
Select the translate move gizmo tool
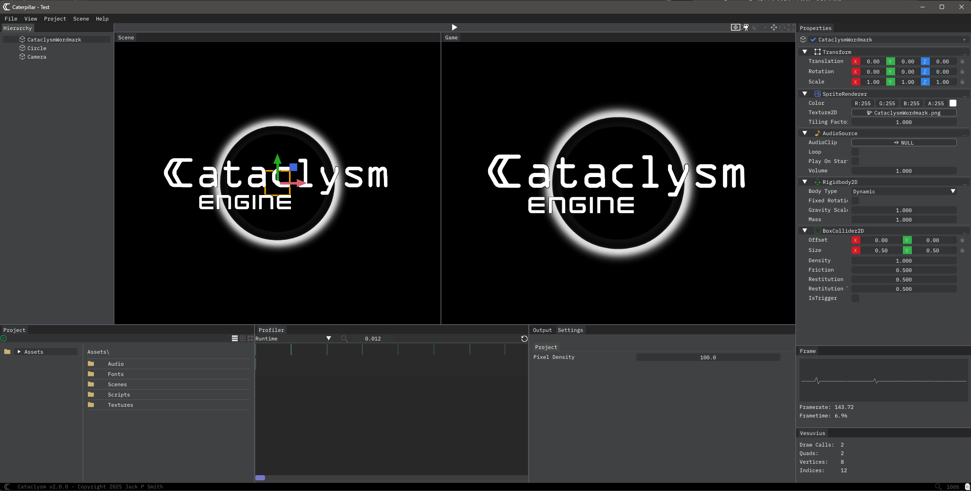tap(774, 27)
